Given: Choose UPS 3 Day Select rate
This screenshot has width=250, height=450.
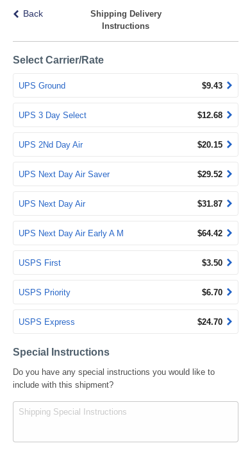Looking at the screenshot, I should pyautogui.click(x=126, y=115).
